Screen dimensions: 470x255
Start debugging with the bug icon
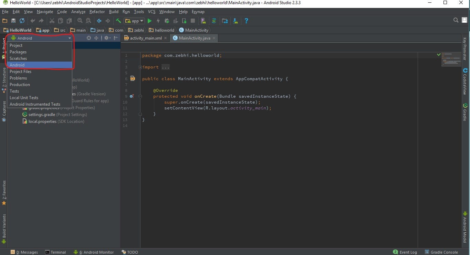(x=167, y=21)
